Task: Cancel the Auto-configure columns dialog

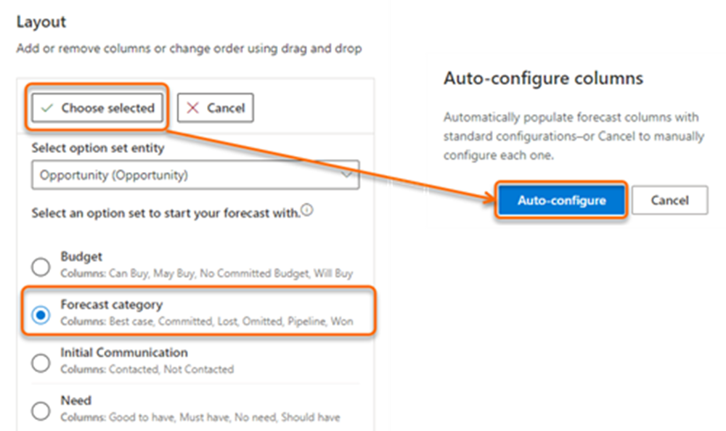Action: coord(669,200)
